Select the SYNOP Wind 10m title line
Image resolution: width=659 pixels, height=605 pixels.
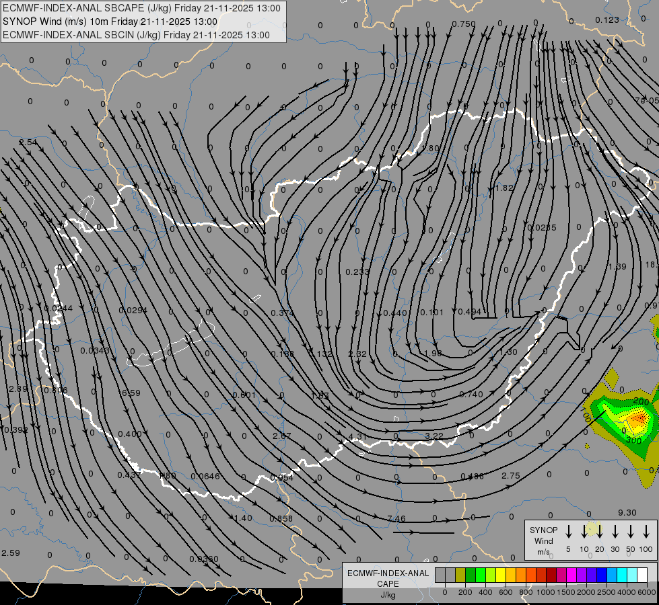pyautogui.click(x=110, y=22)
